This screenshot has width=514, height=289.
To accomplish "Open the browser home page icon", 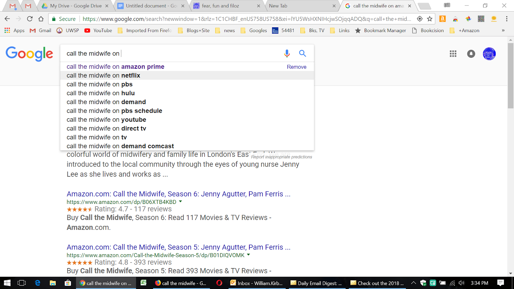I will coord(41,19).
